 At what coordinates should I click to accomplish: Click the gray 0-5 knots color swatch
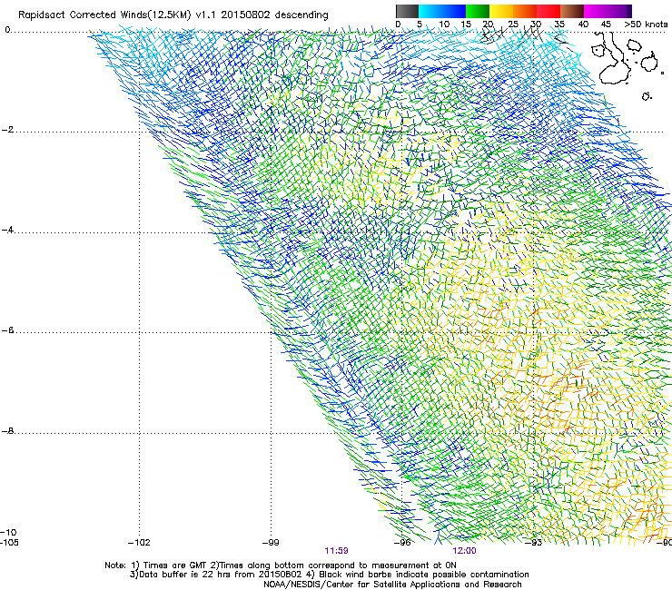[x=407, y=11]
